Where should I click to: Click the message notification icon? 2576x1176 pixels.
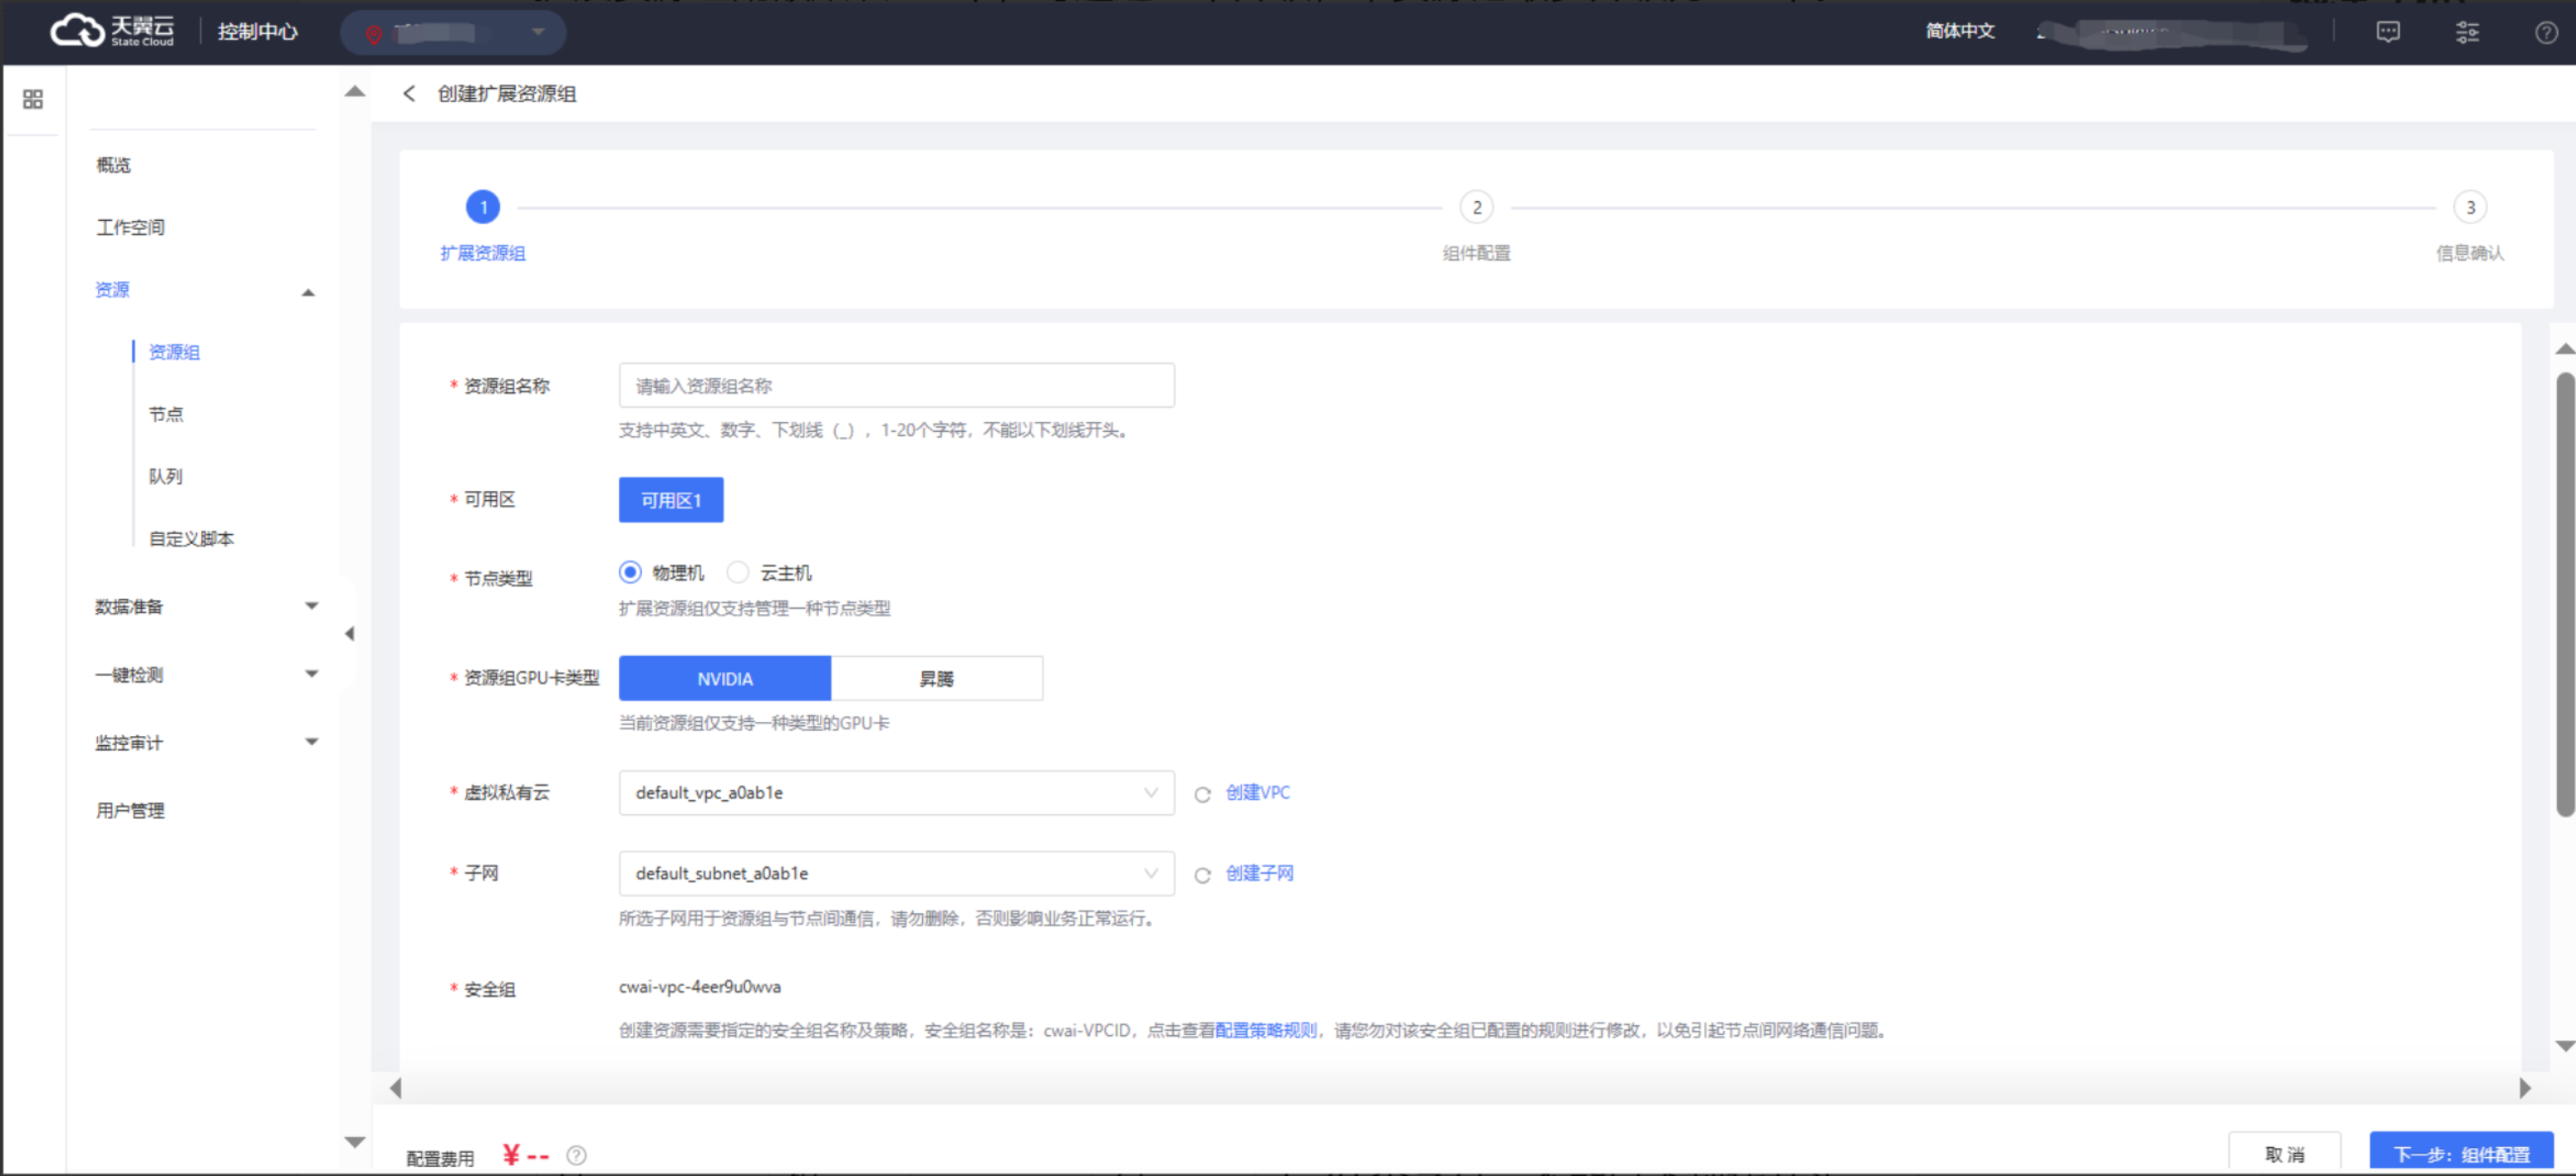[x=2387, y=32]
